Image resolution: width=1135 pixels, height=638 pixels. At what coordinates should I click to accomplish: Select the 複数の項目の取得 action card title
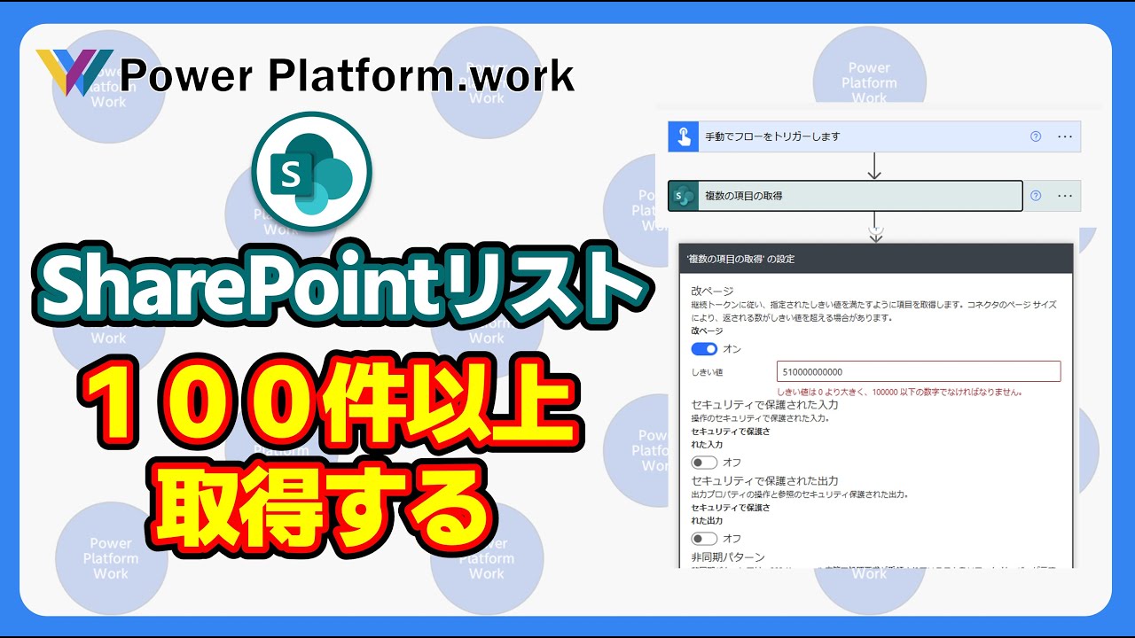point(743,196)
